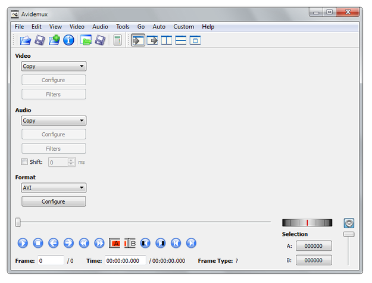The image size is (372, 283).
Task: Open the Video menu
Action: coord(77,27)
